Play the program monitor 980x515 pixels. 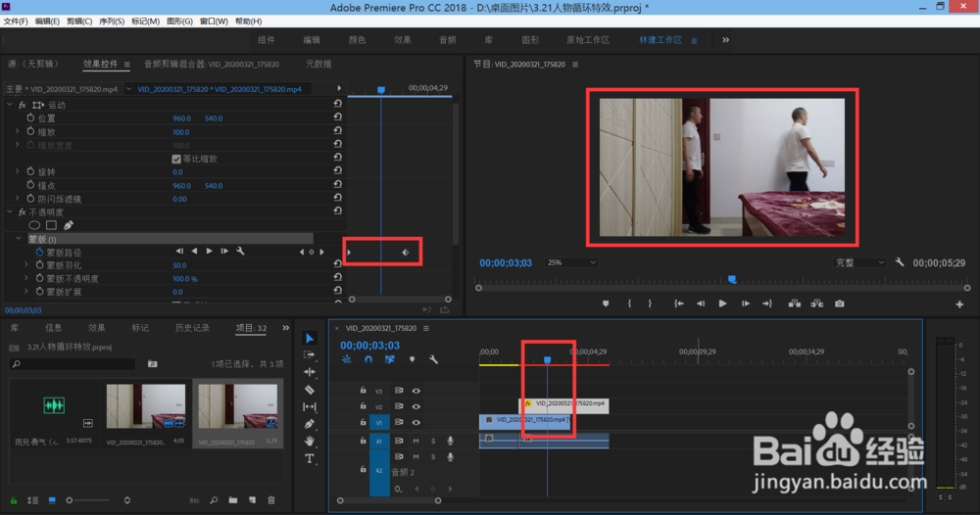pos(722,304)
